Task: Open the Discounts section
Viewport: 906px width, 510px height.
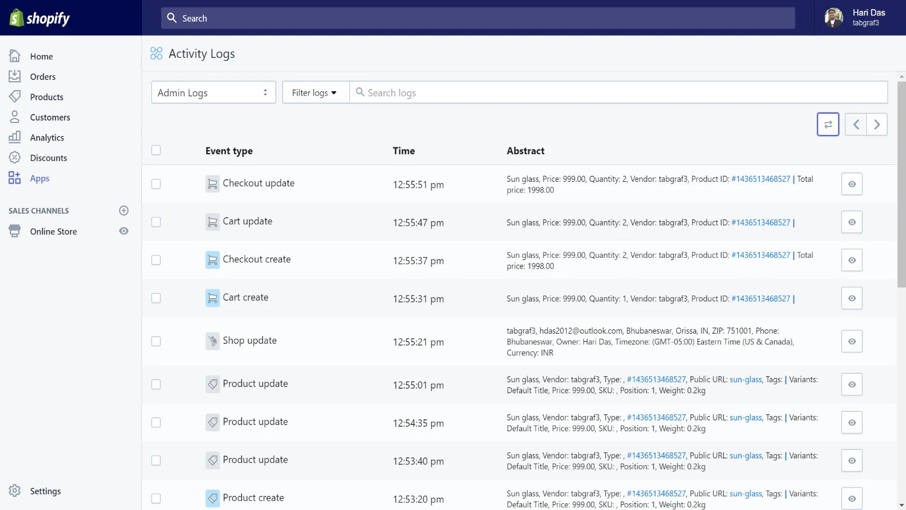Action: coord(48,158)
